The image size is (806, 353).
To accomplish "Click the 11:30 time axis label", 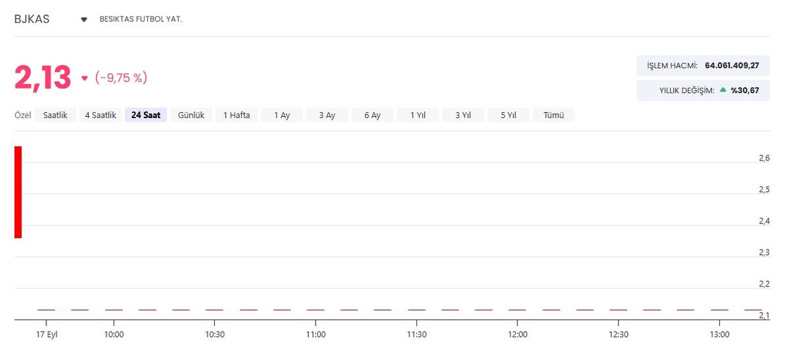I will point(416,334).
